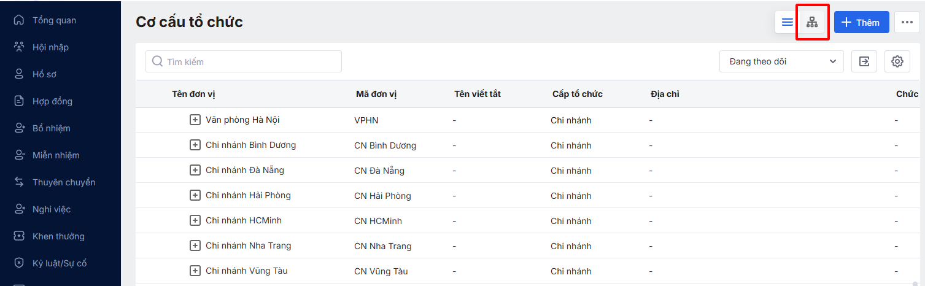The height and width of the screenshot is (286, 925).
Task: Switch to list view layout
Action: tap(788, 23)
